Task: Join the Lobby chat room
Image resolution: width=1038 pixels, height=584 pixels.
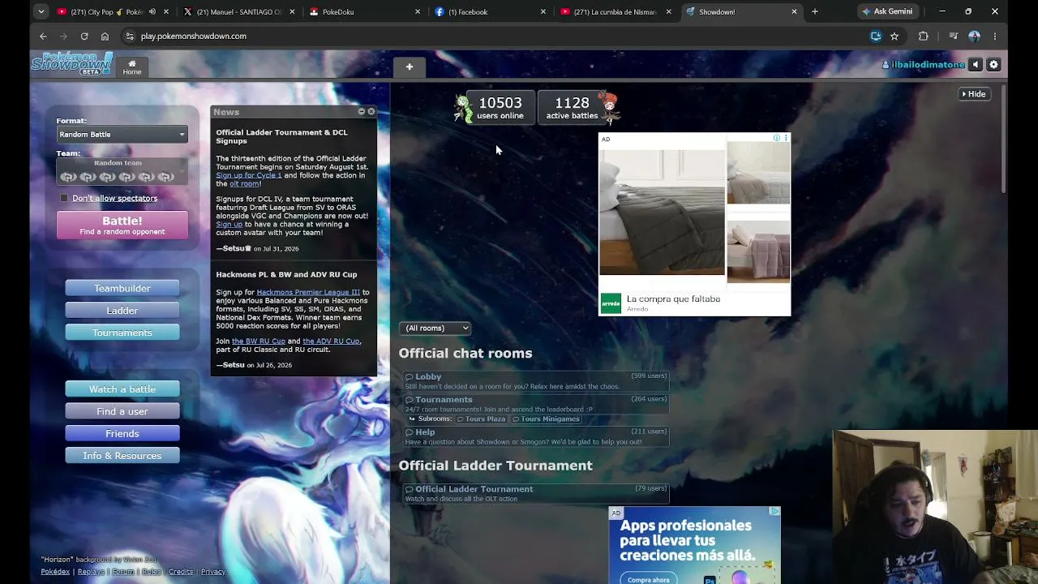Action: (536, 381)
